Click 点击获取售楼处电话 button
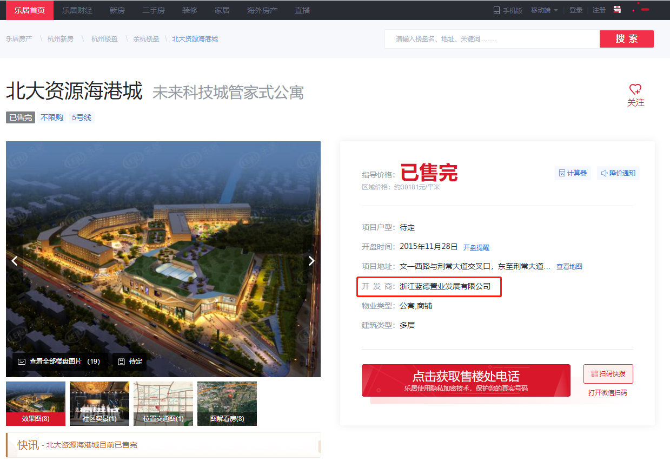Image resolution: width=670 pixels, height=467 pixels. tap(466, 380)
